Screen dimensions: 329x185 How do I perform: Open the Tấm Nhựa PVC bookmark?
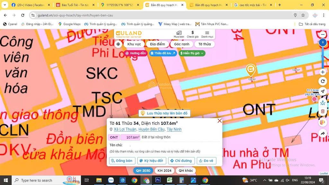[x=212, y=24]
